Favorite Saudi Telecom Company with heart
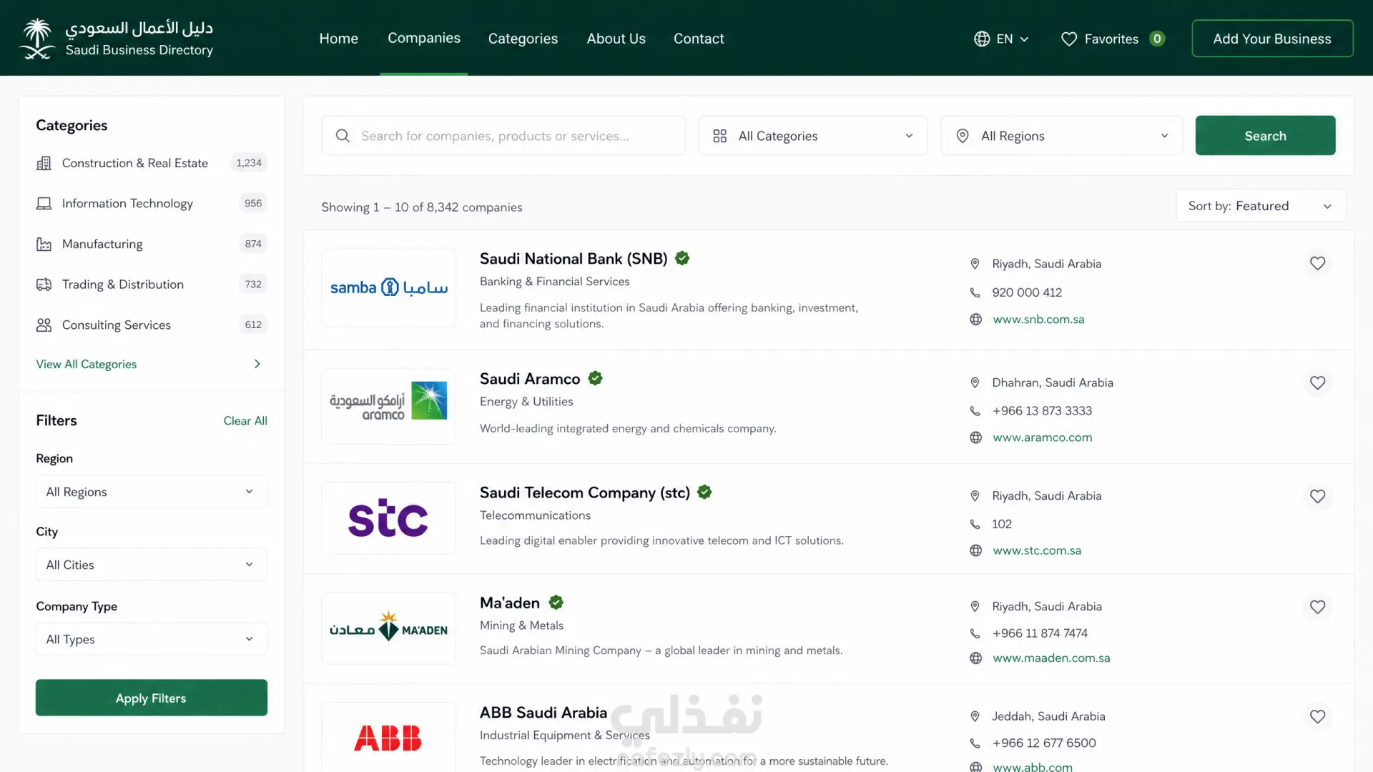 [1317, 496]
